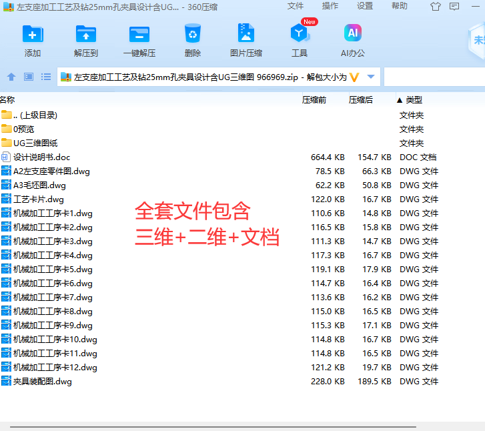Image resolution: width=485 pixels, height=431 pixels.
Task: Click the folder icon of 0预览
Action: pos(6,128)
